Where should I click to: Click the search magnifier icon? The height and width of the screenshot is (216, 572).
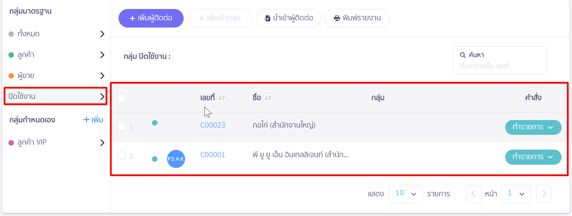[463, 55]
